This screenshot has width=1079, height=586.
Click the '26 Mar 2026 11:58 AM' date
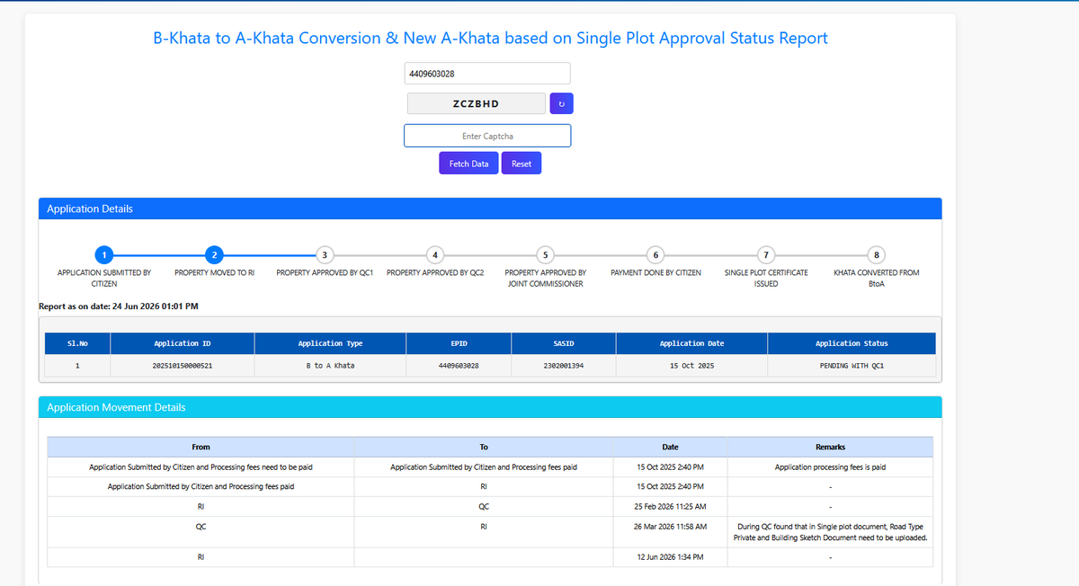671,526
